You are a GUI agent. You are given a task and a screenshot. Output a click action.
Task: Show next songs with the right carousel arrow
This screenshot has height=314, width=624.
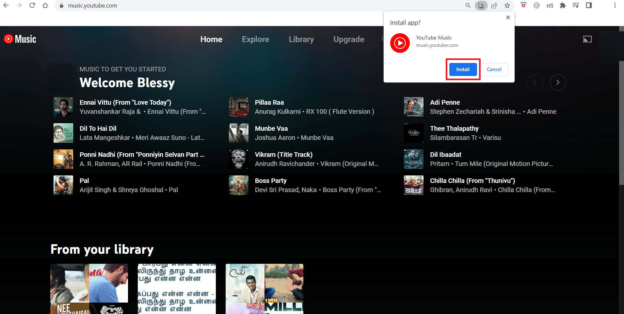click(x=558, y=82)
